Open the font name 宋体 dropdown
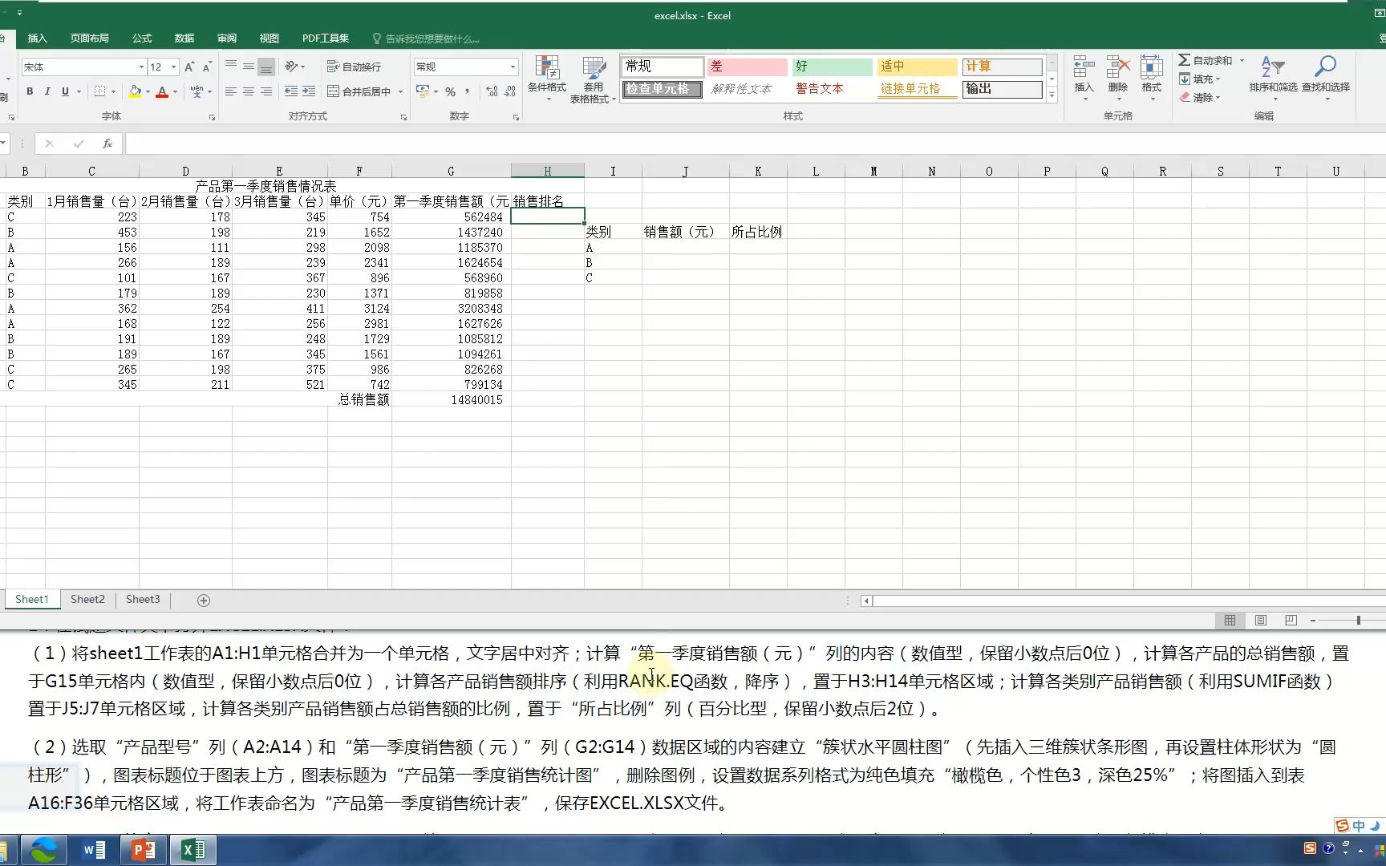 click(x=141, y=67)
